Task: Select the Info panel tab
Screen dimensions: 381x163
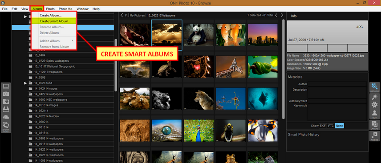Action: [294, 16]
